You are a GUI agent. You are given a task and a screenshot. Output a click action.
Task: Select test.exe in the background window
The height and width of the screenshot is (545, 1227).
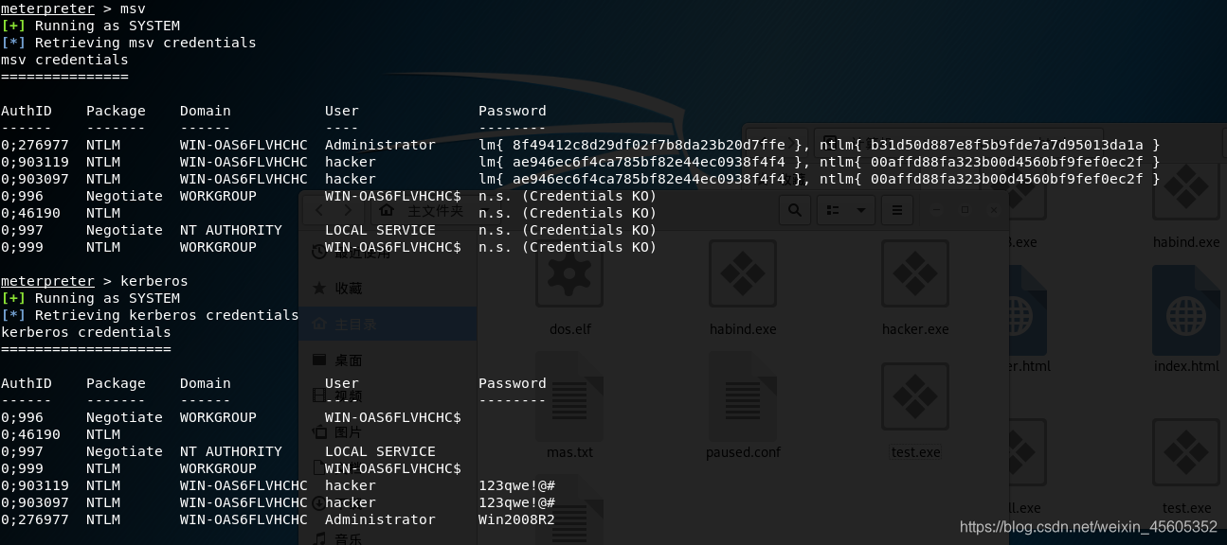click(1186, 452)
